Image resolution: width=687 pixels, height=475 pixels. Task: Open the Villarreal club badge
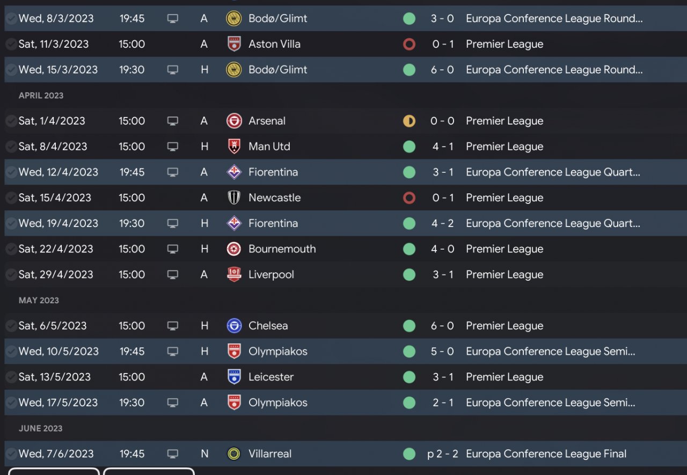pyautogui.click(x=234, y=454)
